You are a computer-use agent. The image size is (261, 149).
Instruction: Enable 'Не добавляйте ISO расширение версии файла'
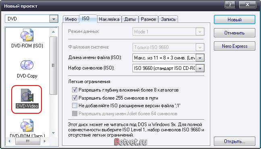(75, 106)
